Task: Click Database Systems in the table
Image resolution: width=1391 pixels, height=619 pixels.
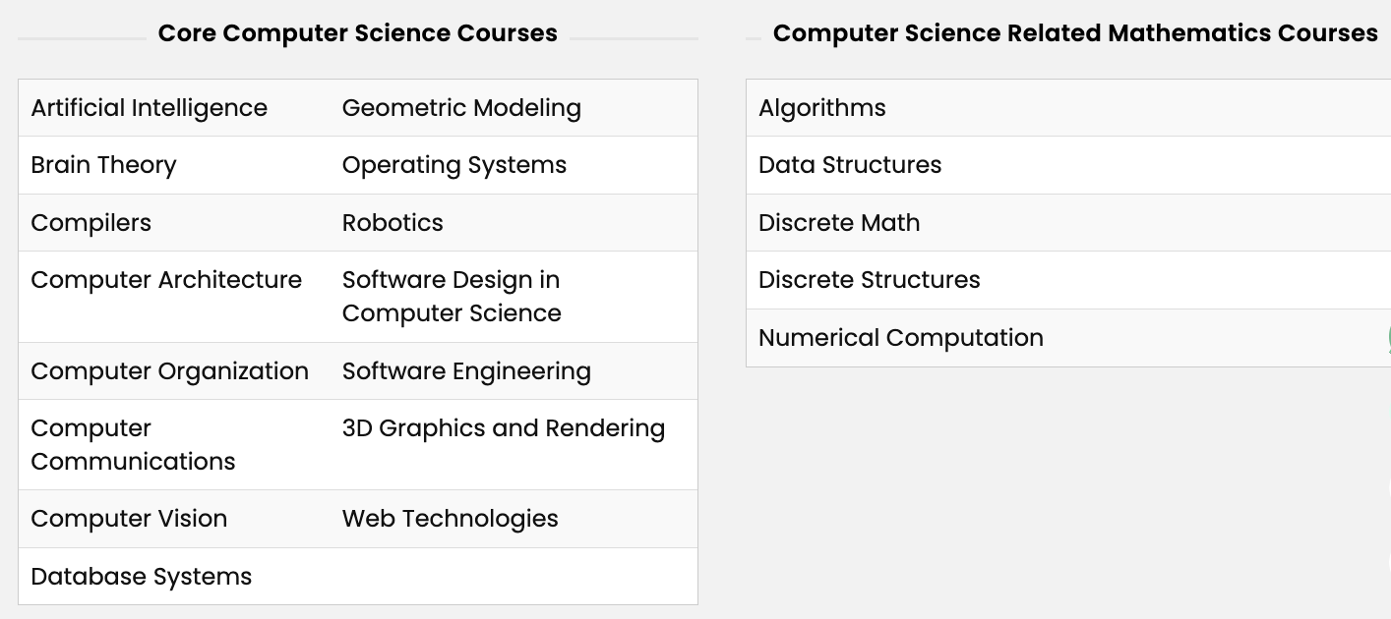Action: 142,577
